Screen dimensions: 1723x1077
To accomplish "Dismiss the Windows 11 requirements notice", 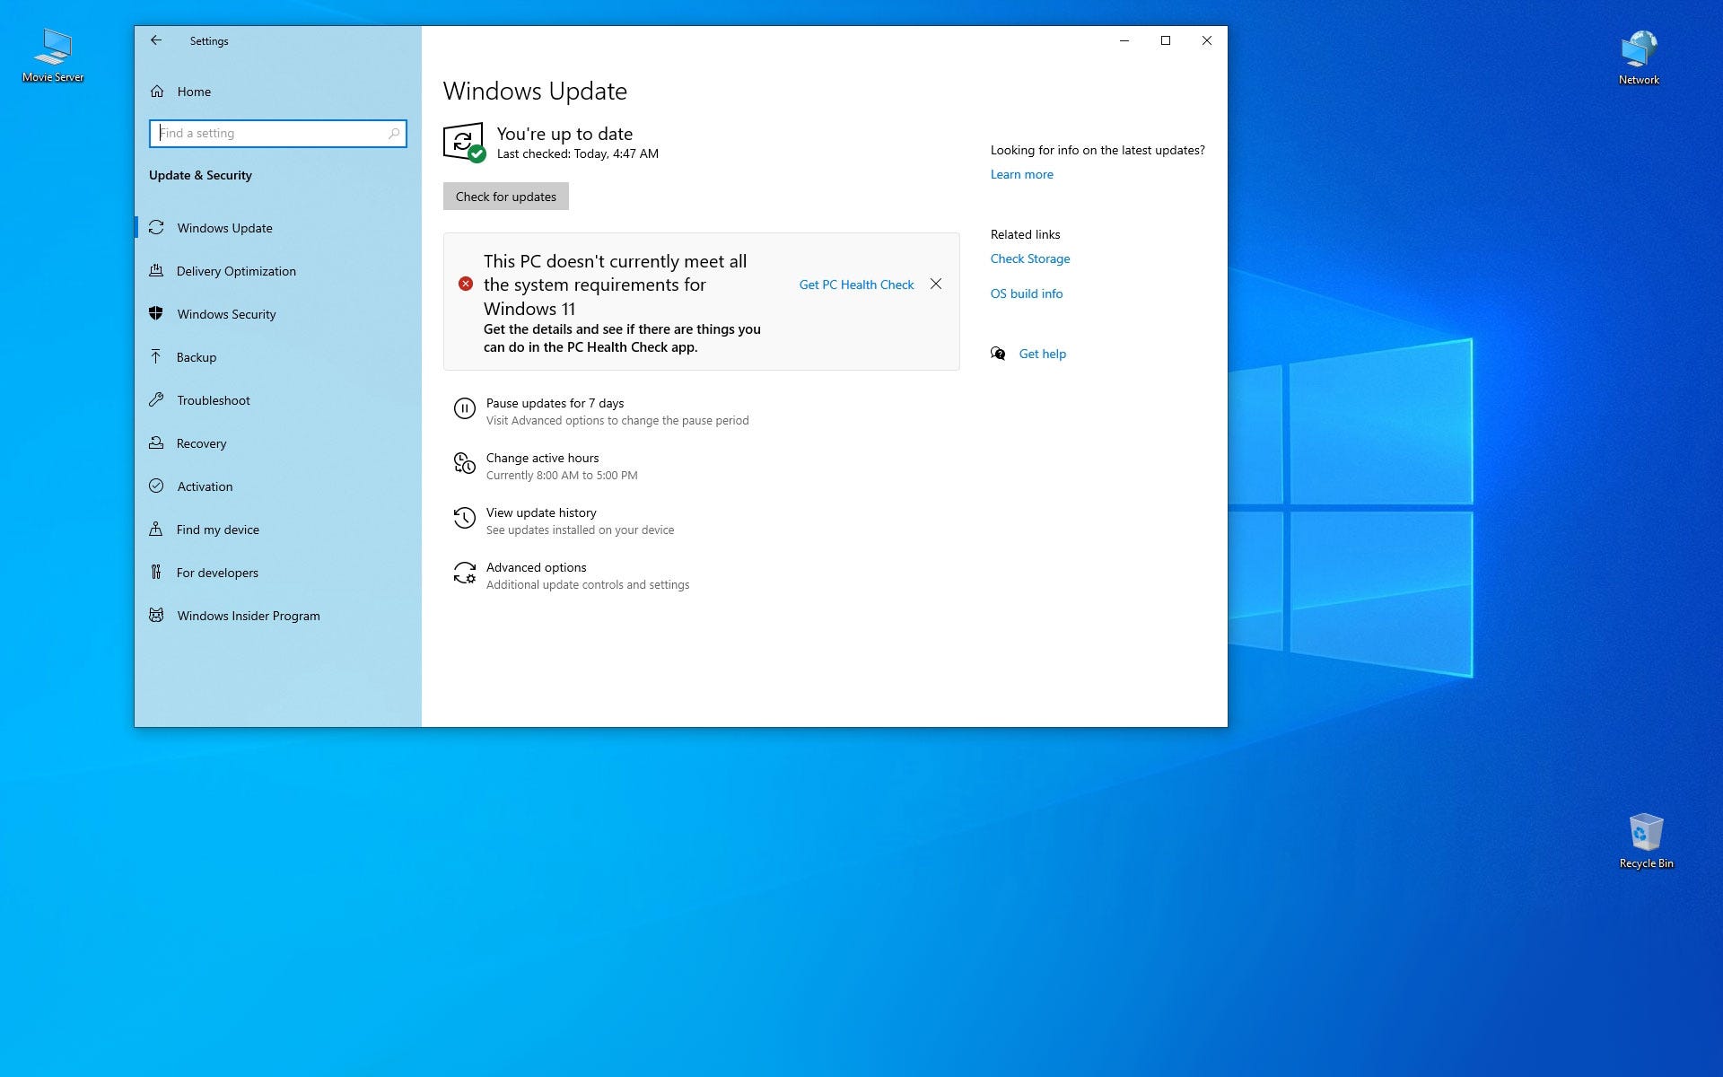I will tap(936, 284).
